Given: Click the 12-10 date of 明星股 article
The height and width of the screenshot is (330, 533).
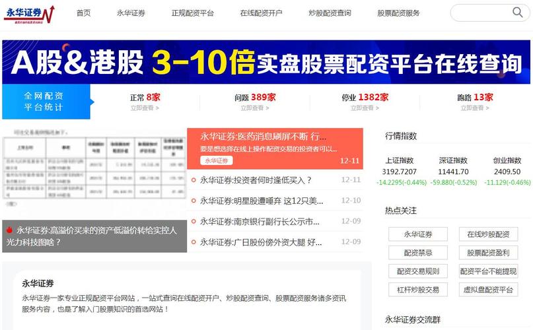Looking at the screenshot, I should coord(351,201).
